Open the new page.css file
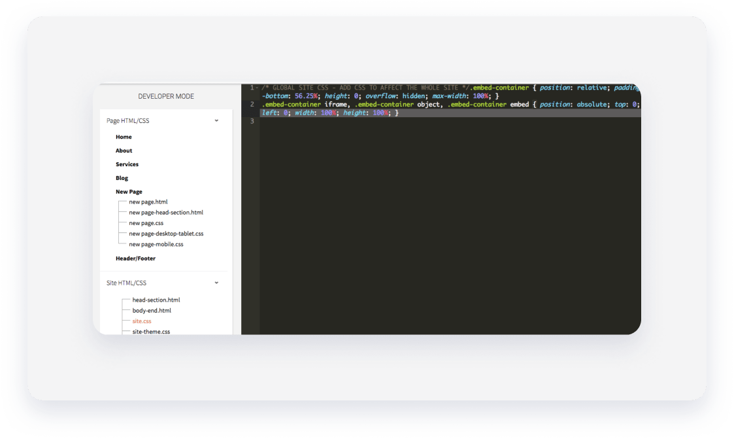734x439 pixels. 146,223
